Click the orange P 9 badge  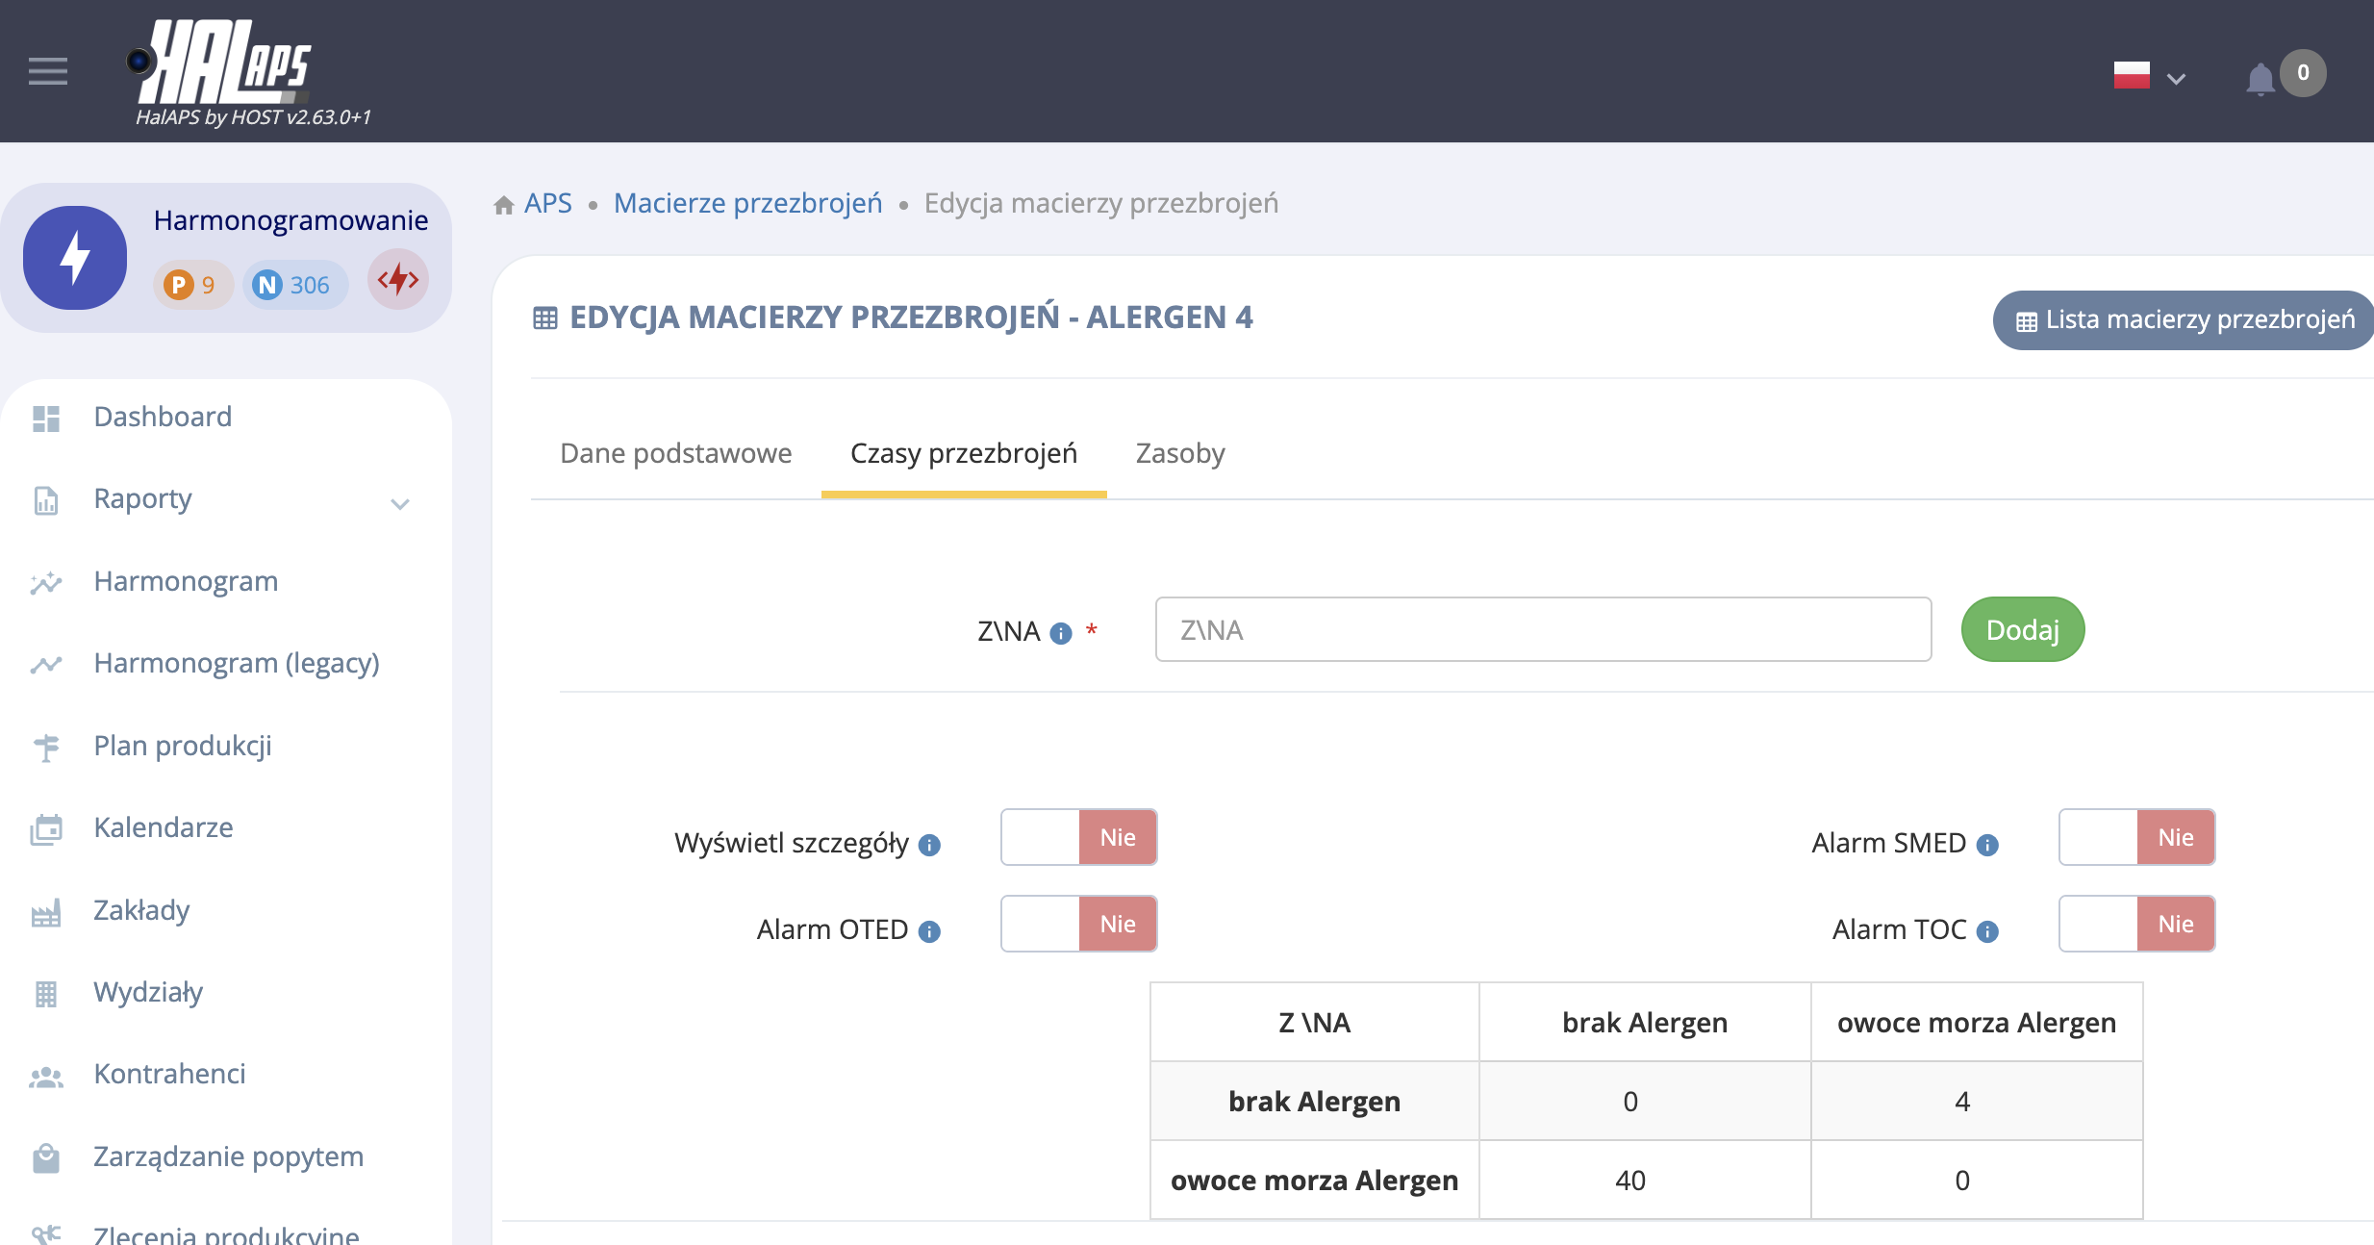tap(190, 285)
